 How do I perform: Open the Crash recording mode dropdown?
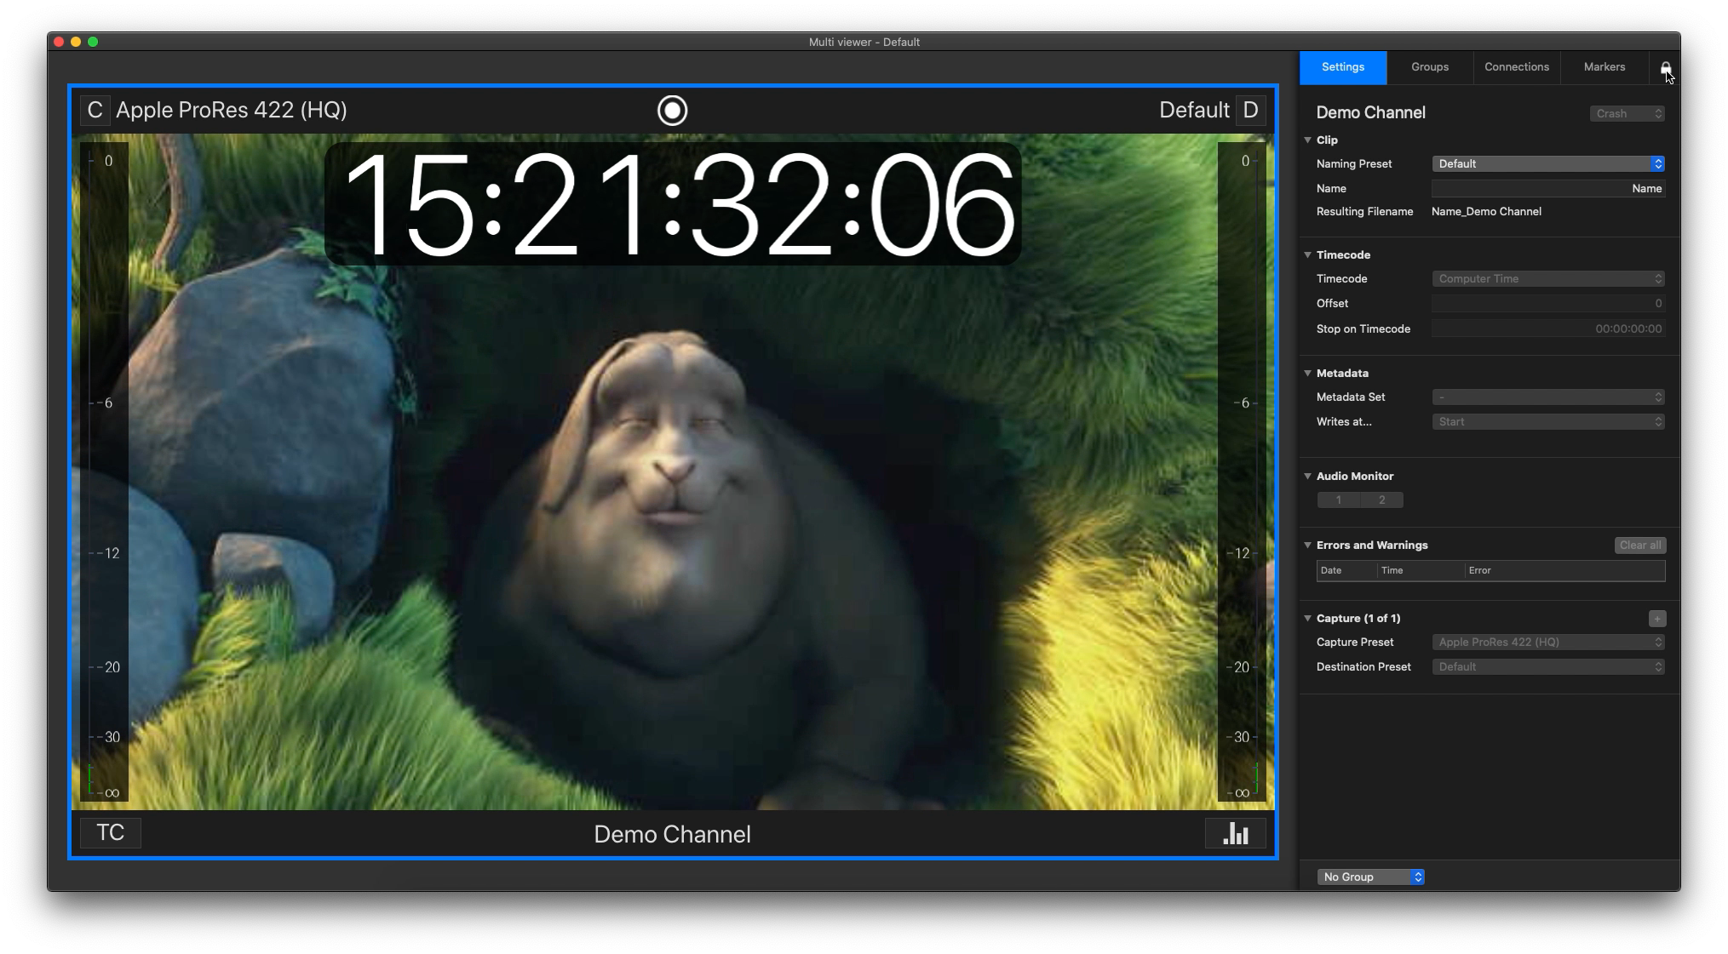click(x=1628, y=114)
